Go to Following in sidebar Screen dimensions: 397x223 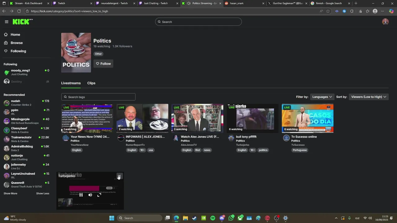tap(18, 51)
